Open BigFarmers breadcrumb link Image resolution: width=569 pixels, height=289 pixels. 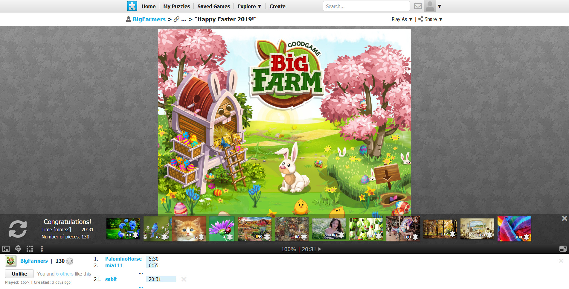(x=149, y=19)
